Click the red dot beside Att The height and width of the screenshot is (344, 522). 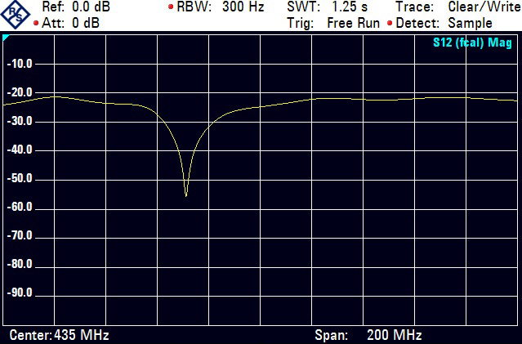click(36, 23)
